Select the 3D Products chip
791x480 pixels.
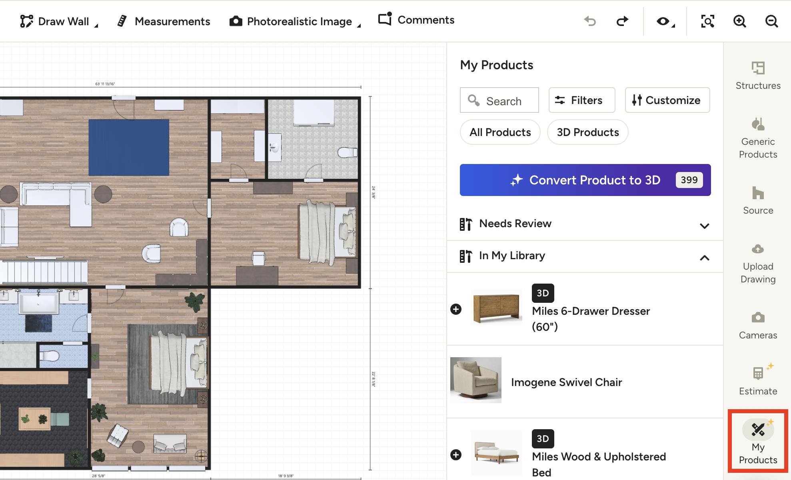click(x=587, y=132)
